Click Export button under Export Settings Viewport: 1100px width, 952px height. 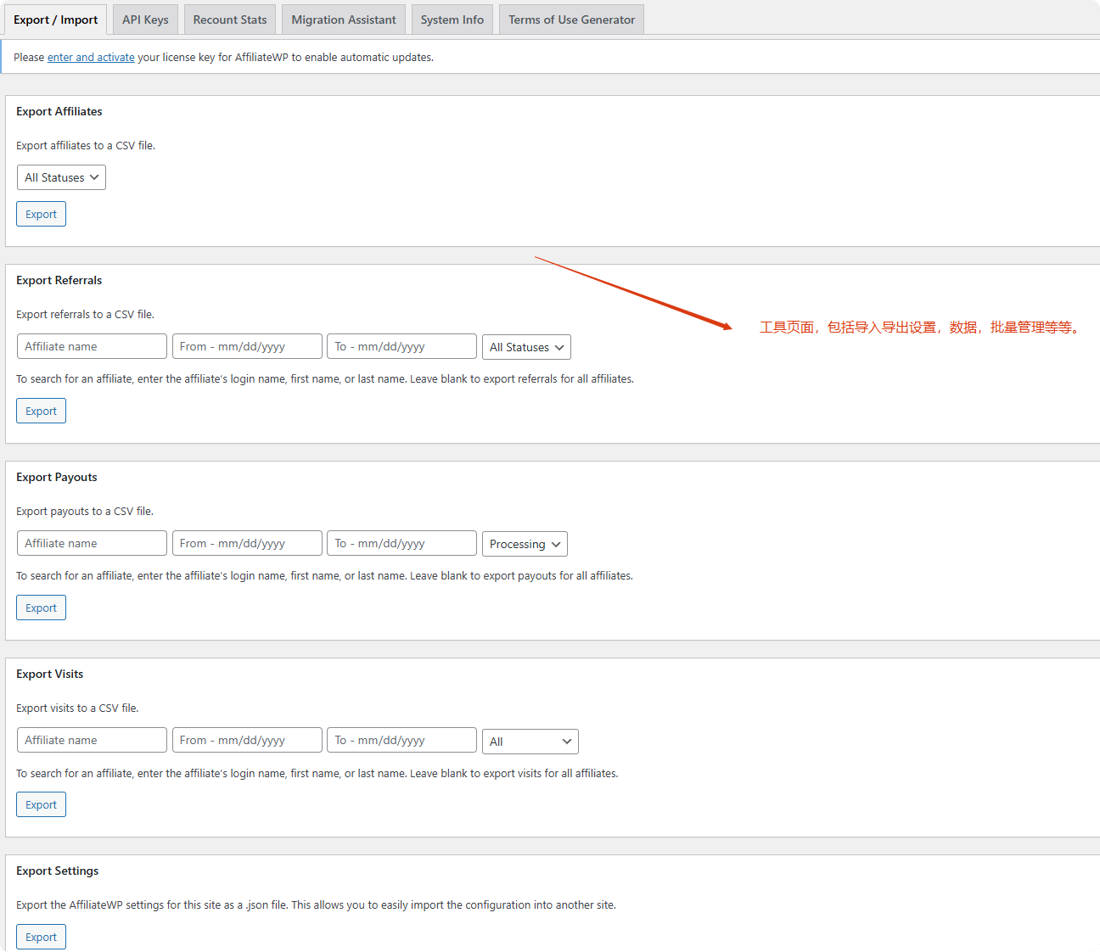tap(41, 937)
